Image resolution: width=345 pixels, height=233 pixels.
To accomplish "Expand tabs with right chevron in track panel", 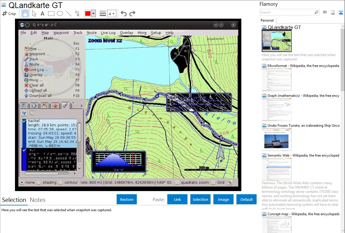I will pyautogui.click(x=81, y=106).
